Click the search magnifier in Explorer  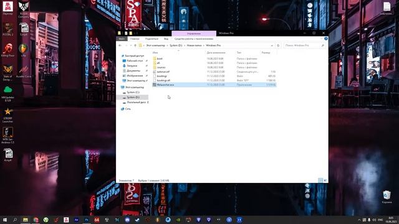pos(323,45)
